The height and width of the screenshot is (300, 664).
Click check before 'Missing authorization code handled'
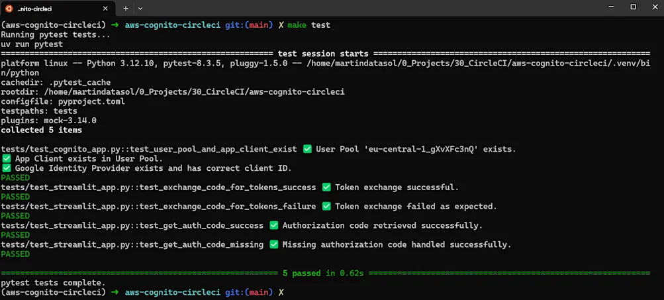pos(274,244)
